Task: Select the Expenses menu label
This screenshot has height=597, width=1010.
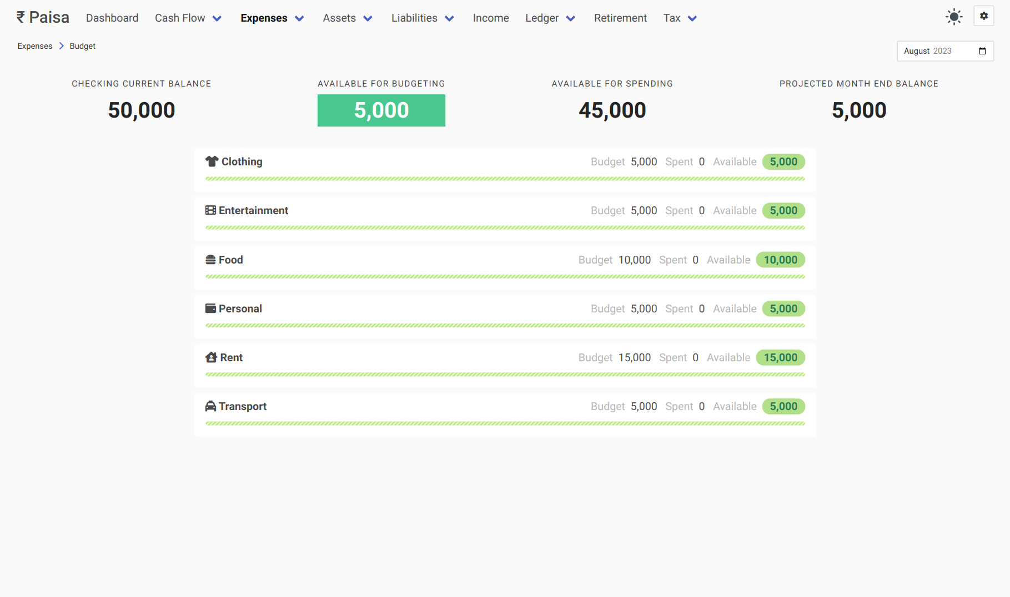Action: point(264,18)
